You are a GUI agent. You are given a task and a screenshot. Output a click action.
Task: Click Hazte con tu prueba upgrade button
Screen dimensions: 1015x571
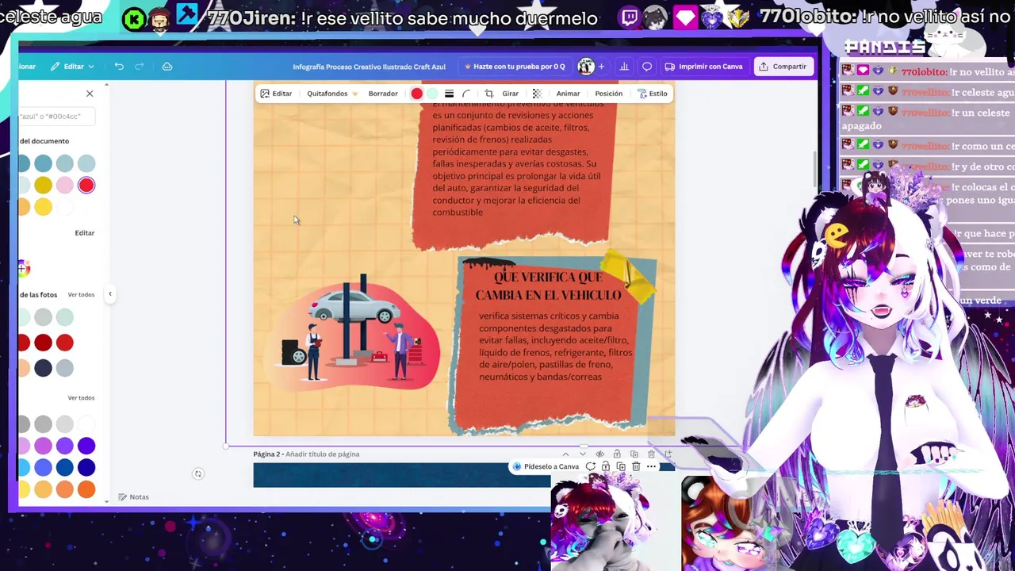(515, 67)
